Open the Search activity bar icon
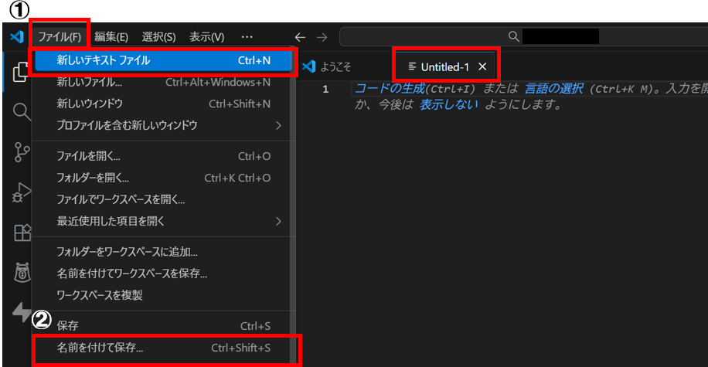The width and height of the screenshot is (708, 367). (x=22, y=111)
